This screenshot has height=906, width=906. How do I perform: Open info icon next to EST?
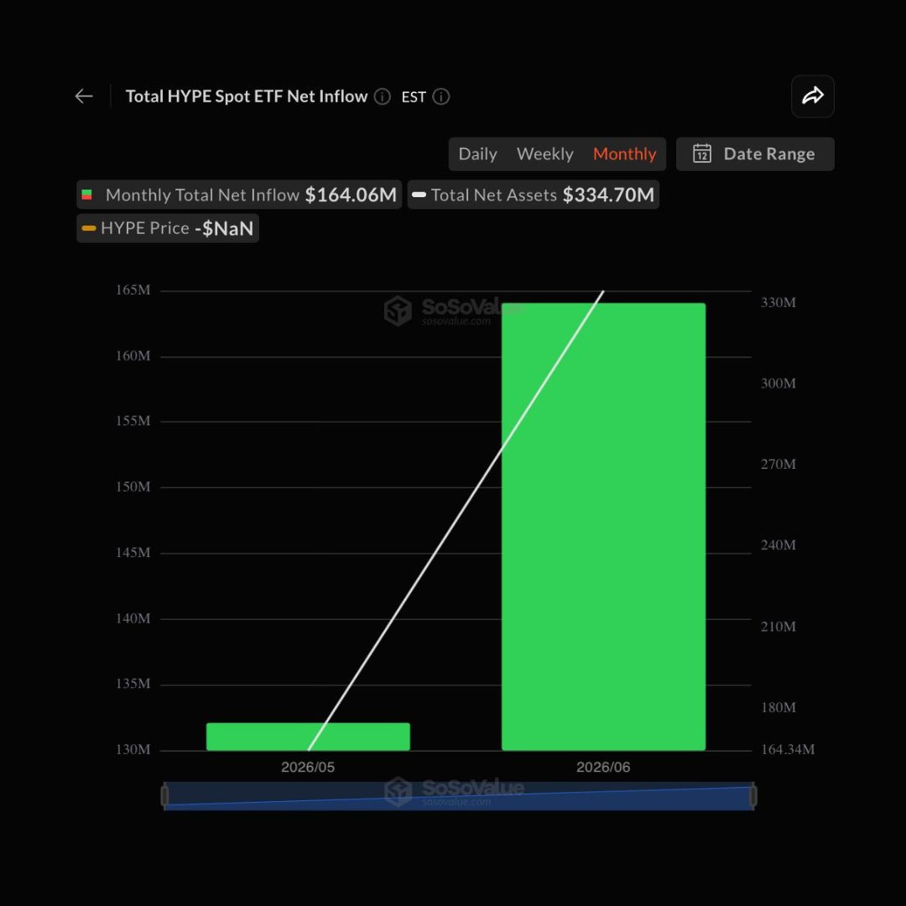441,96
